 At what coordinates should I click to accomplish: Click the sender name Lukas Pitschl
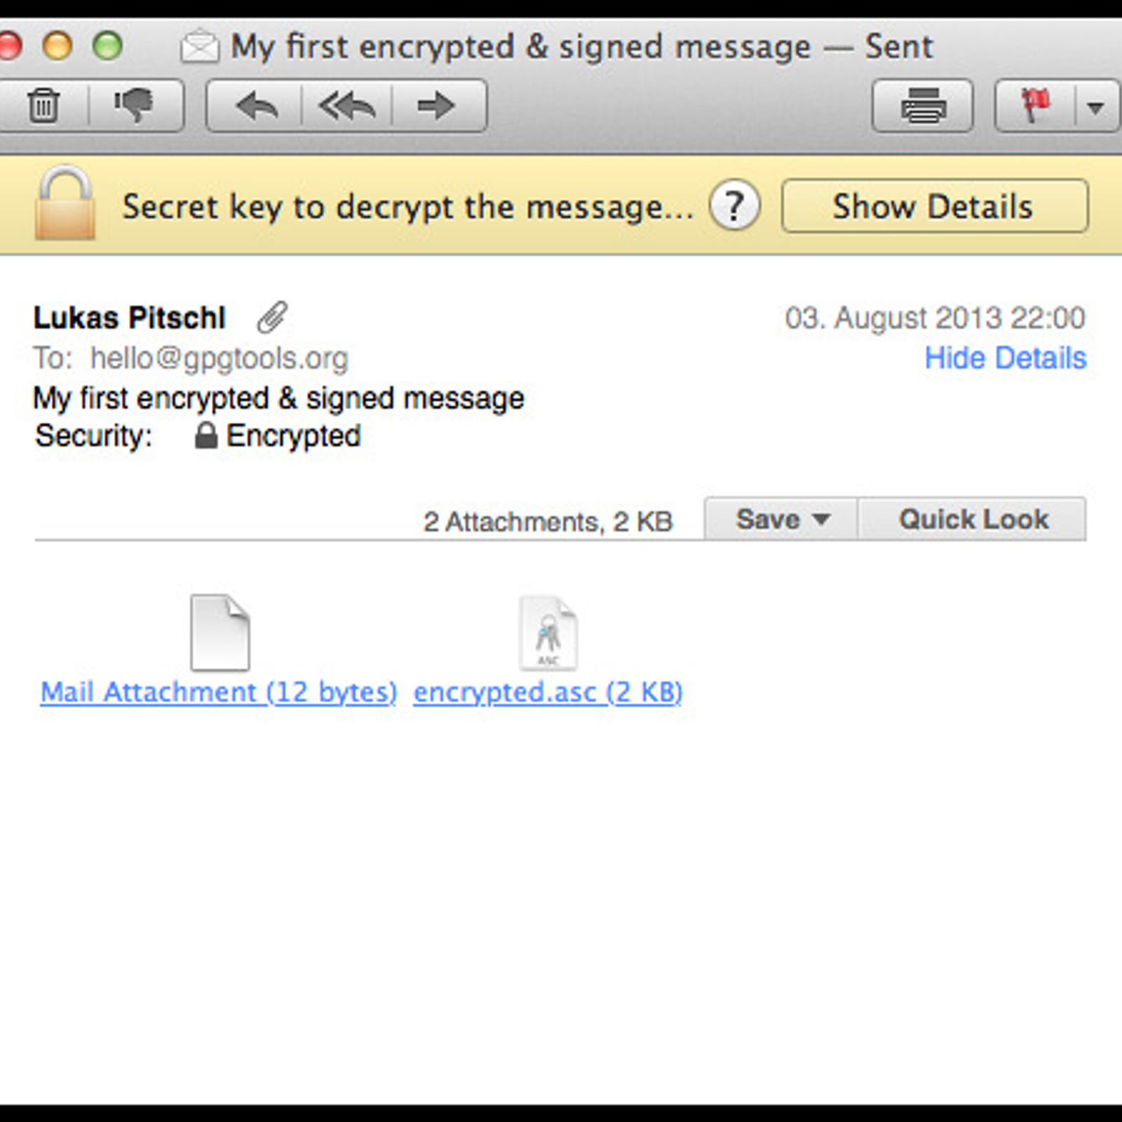[130, 318]
